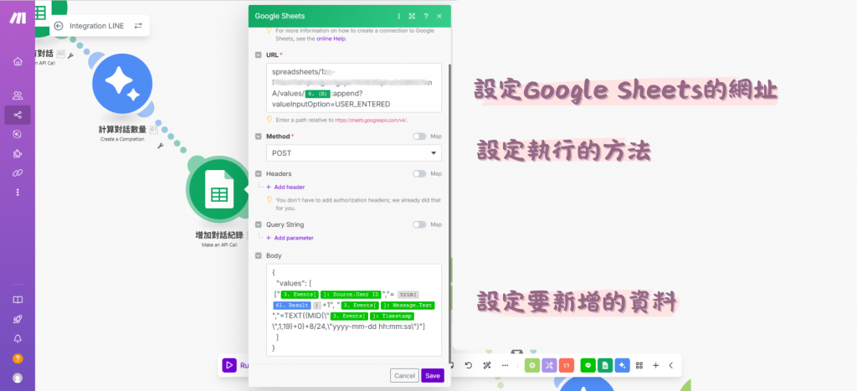Go back using arrow beside Integration LINE

[x=59, y=26]
